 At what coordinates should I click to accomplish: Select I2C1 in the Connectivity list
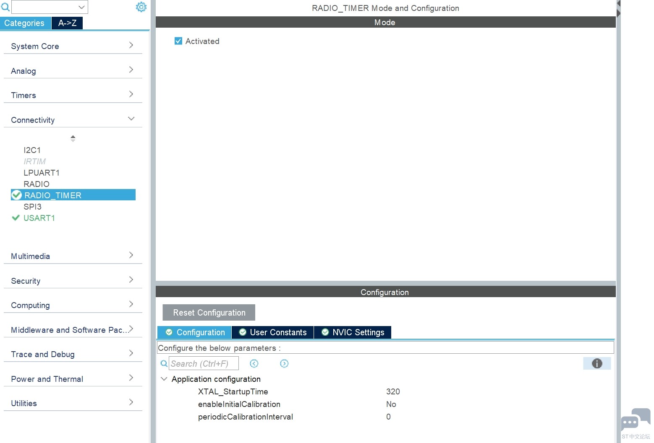32,150
